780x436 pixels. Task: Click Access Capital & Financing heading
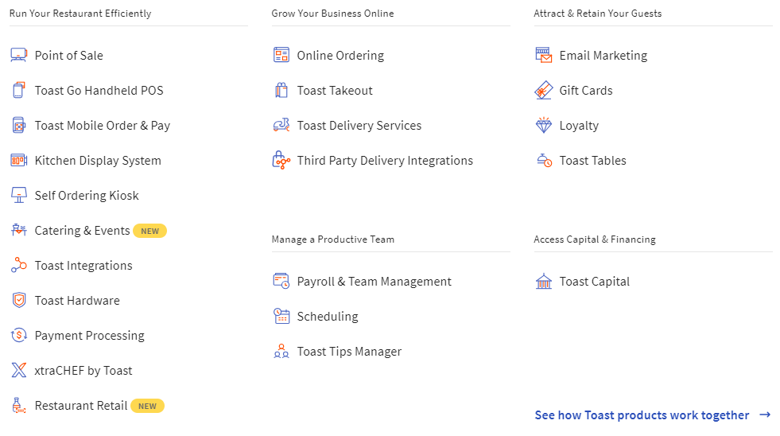click(x=595, y=239)
